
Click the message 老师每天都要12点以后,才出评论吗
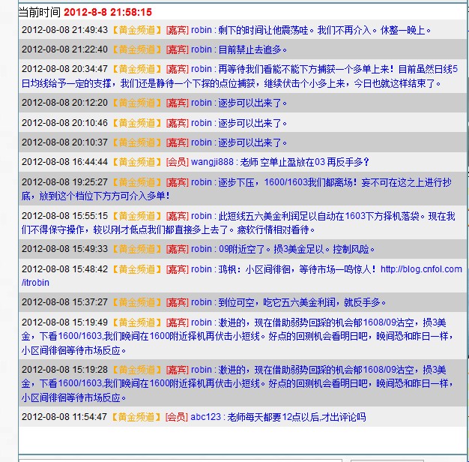pyautogui.click(x=297, y=417)
